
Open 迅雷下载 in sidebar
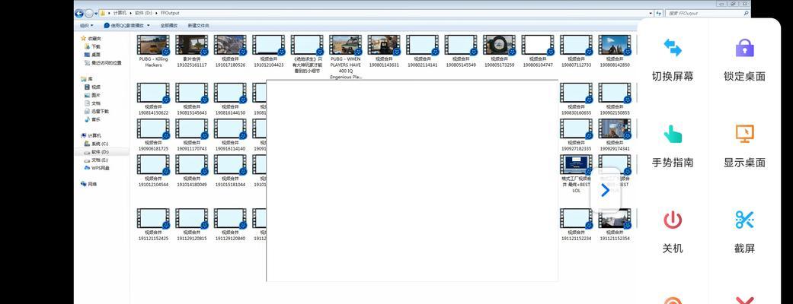(97, 111)
